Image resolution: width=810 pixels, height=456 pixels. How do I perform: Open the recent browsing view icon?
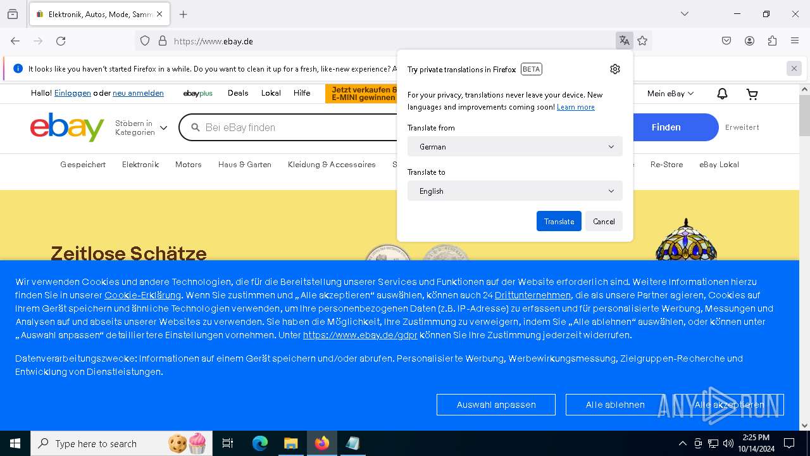13,14
